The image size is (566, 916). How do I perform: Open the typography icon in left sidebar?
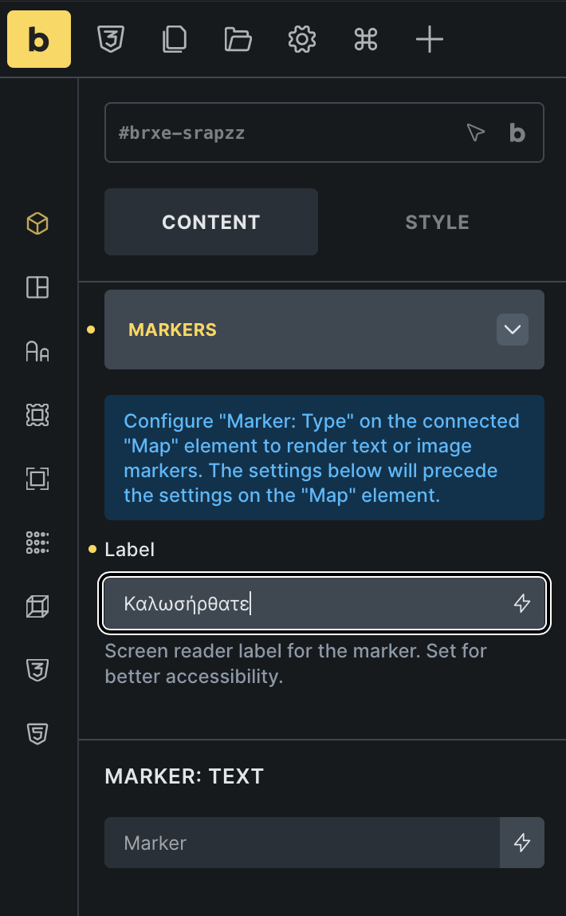point(37,351)
